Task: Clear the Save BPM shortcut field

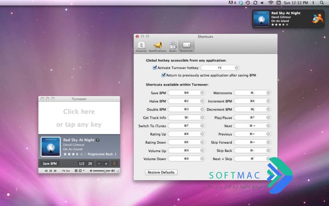Action: click(x=202, y=93)
